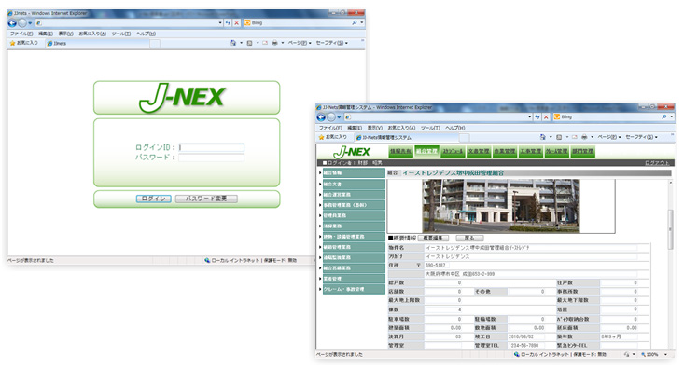This screenshot has height=370, width=684.
Task: Click the red stop icon in the left address bar
Action: coord(236,22)
